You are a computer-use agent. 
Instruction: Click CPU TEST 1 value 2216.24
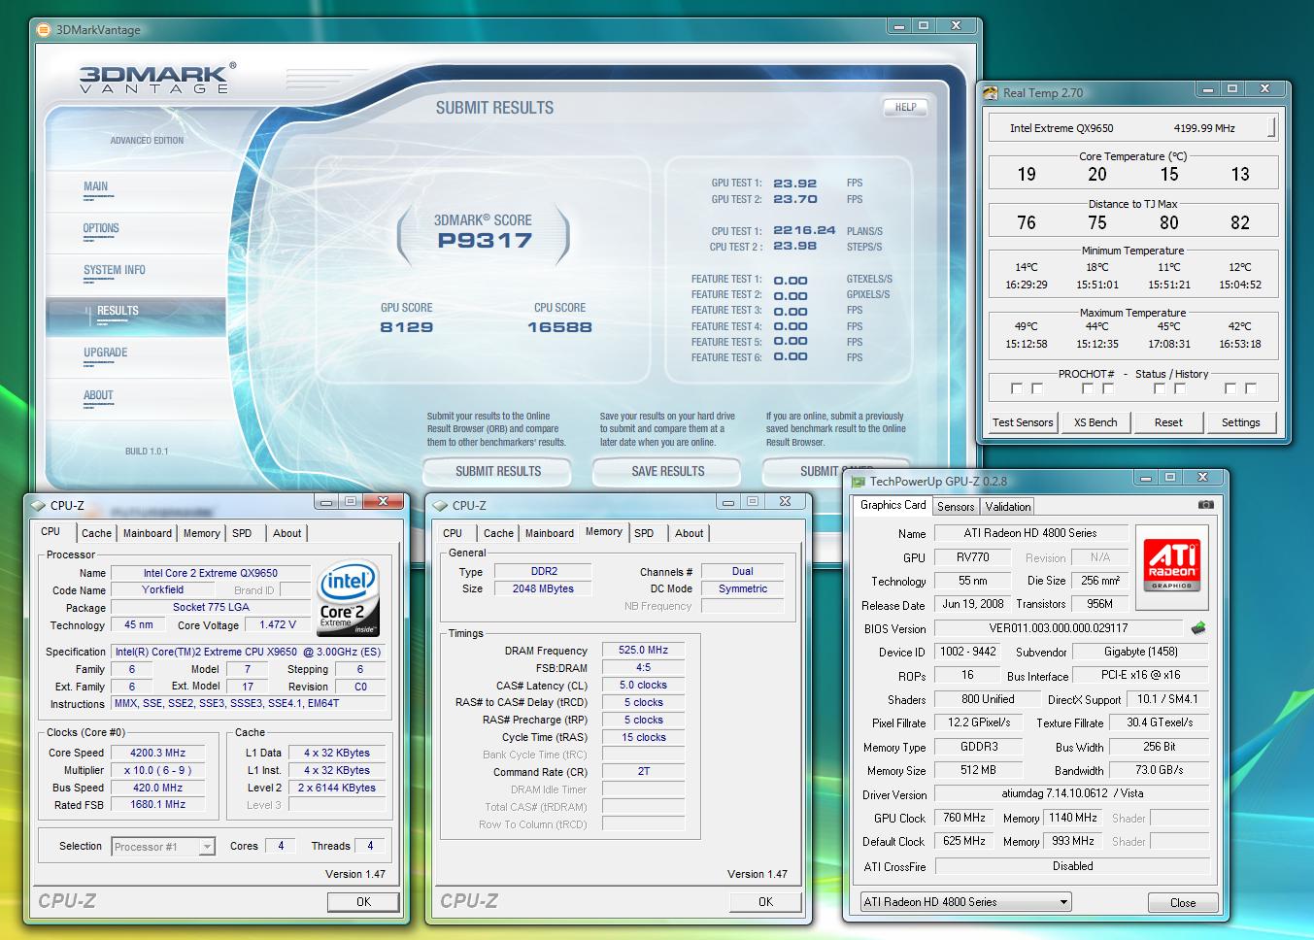[x=804, y=231]
